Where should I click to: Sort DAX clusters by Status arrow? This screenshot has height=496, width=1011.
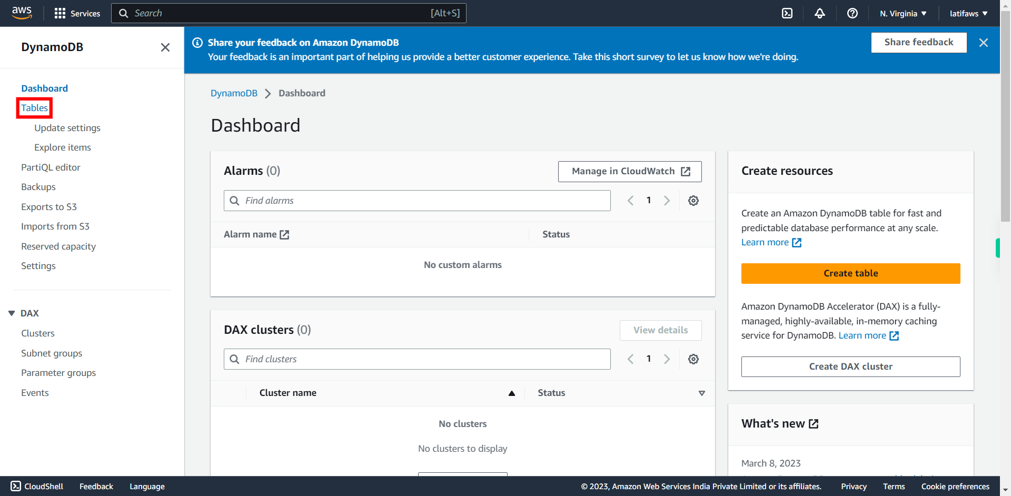pos(702,393)
